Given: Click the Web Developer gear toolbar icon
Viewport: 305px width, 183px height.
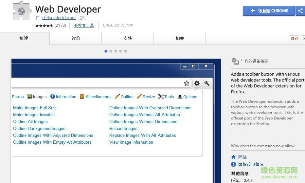Looking at the screenshot, I should pos(197,83).
